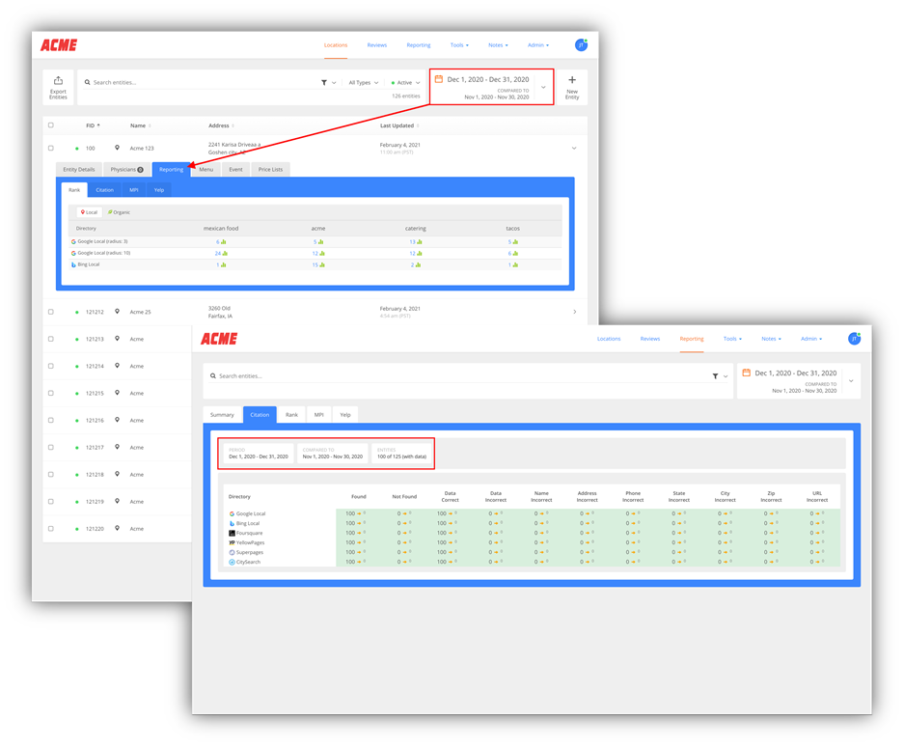The image size is (904, 747).
Task: Expand the date range chevron in Reporting window
Action: click(851, 380)
